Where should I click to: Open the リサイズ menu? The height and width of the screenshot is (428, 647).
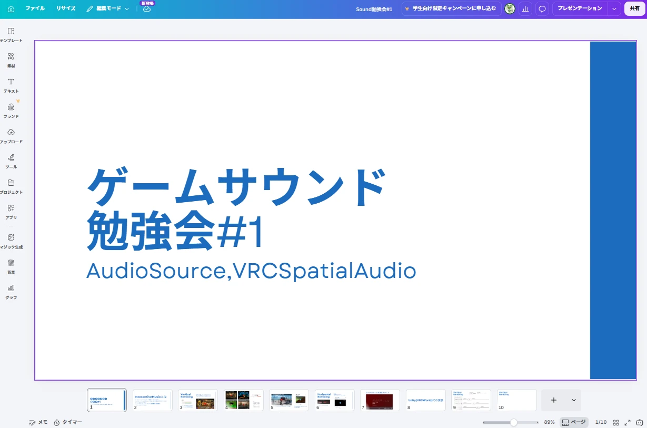point(66,8)
